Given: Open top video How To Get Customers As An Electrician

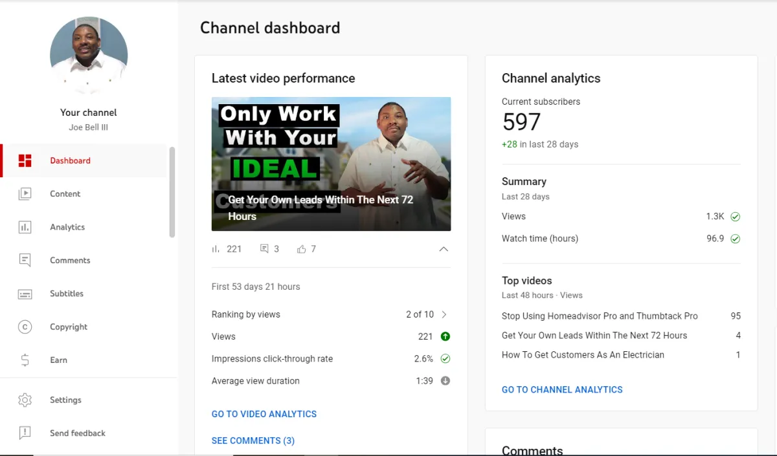Looking at the screenshot, I should point(583,355).
